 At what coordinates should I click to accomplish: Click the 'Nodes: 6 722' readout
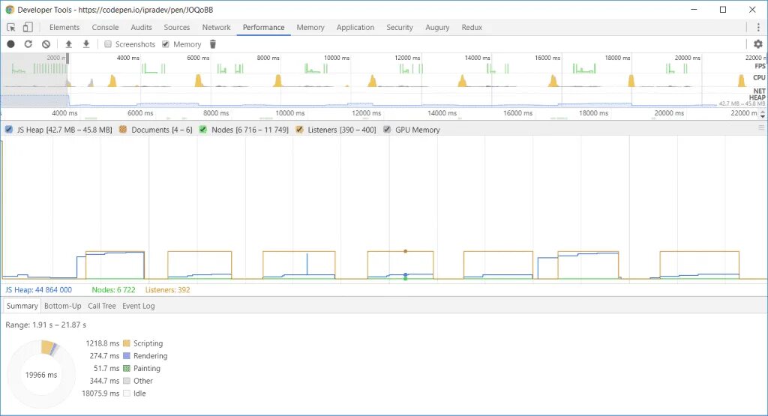114,290
